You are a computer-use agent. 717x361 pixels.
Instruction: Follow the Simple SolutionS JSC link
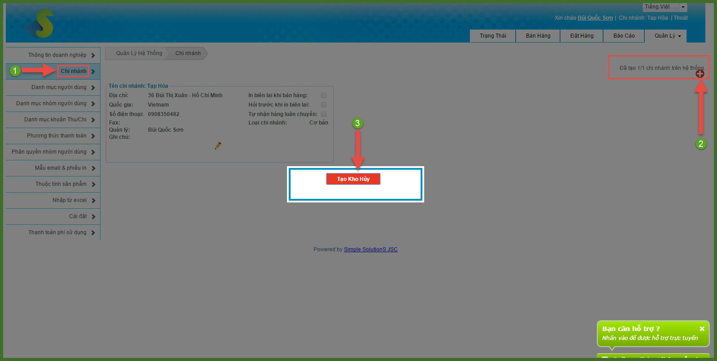pyautogui.click(x=370, y=249)
